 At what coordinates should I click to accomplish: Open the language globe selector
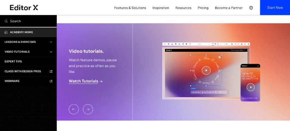click(x=251, y=8)
